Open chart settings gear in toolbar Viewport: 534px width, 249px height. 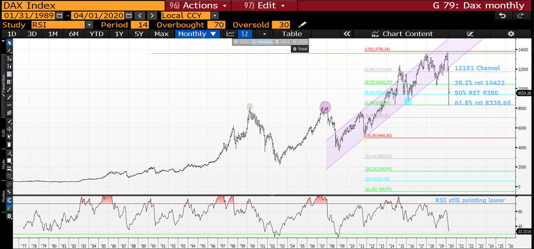(x=511, y=34)
